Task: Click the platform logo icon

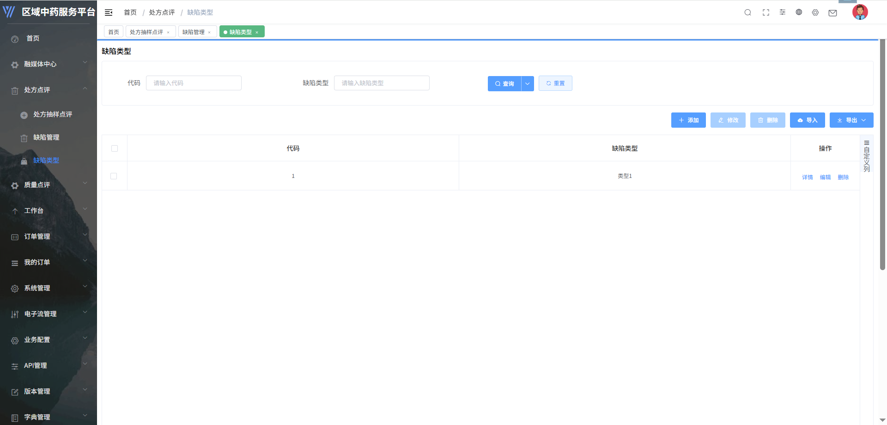Action: 9,12
